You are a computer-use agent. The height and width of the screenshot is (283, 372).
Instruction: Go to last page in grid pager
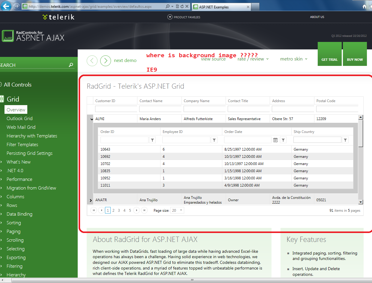(x=144, y=210)
